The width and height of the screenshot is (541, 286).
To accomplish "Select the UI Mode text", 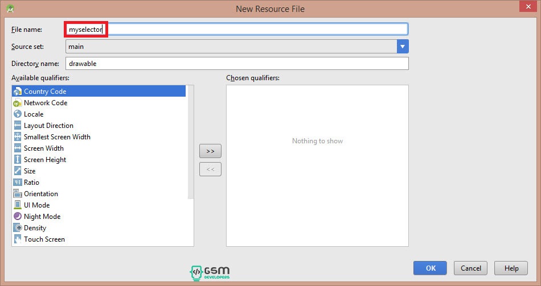I will click(x=36, y=205).
